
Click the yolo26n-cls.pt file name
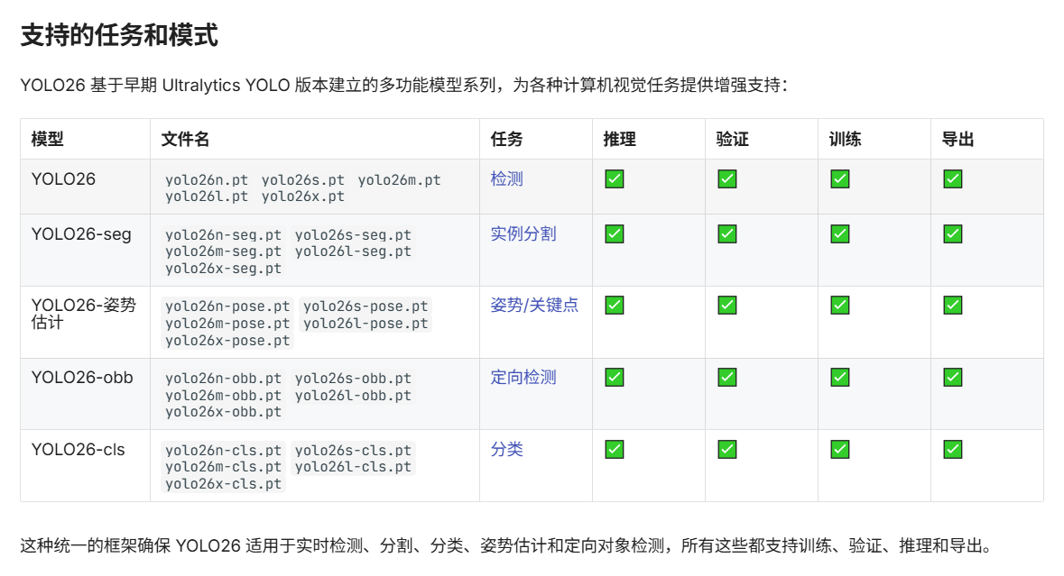tap(223, 450)
